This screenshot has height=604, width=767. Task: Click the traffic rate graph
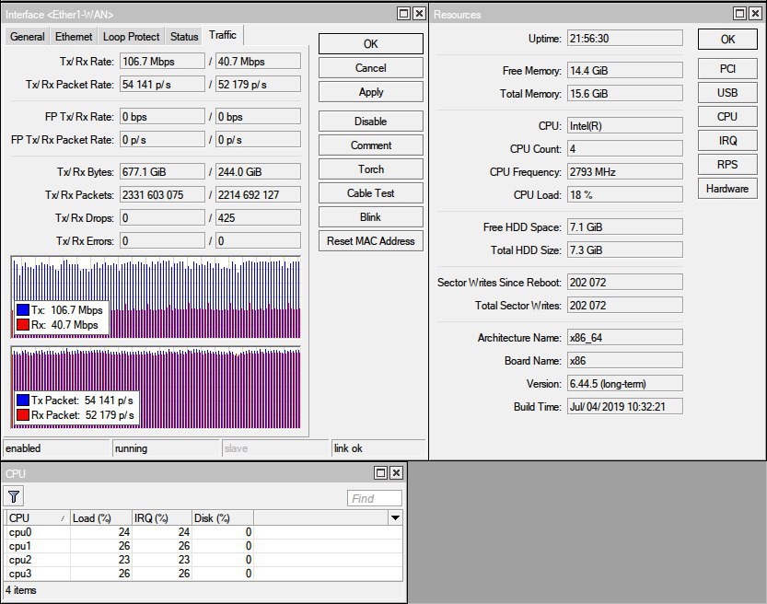tap(156, 297)
